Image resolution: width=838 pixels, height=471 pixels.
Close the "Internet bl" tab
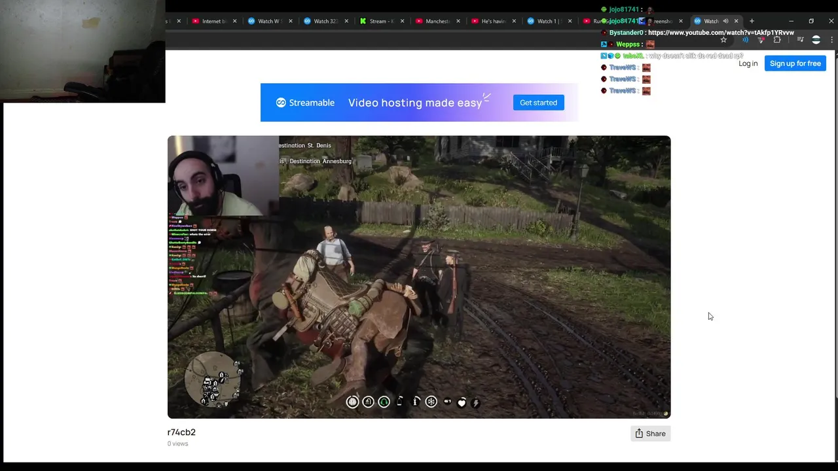[234, 21]
